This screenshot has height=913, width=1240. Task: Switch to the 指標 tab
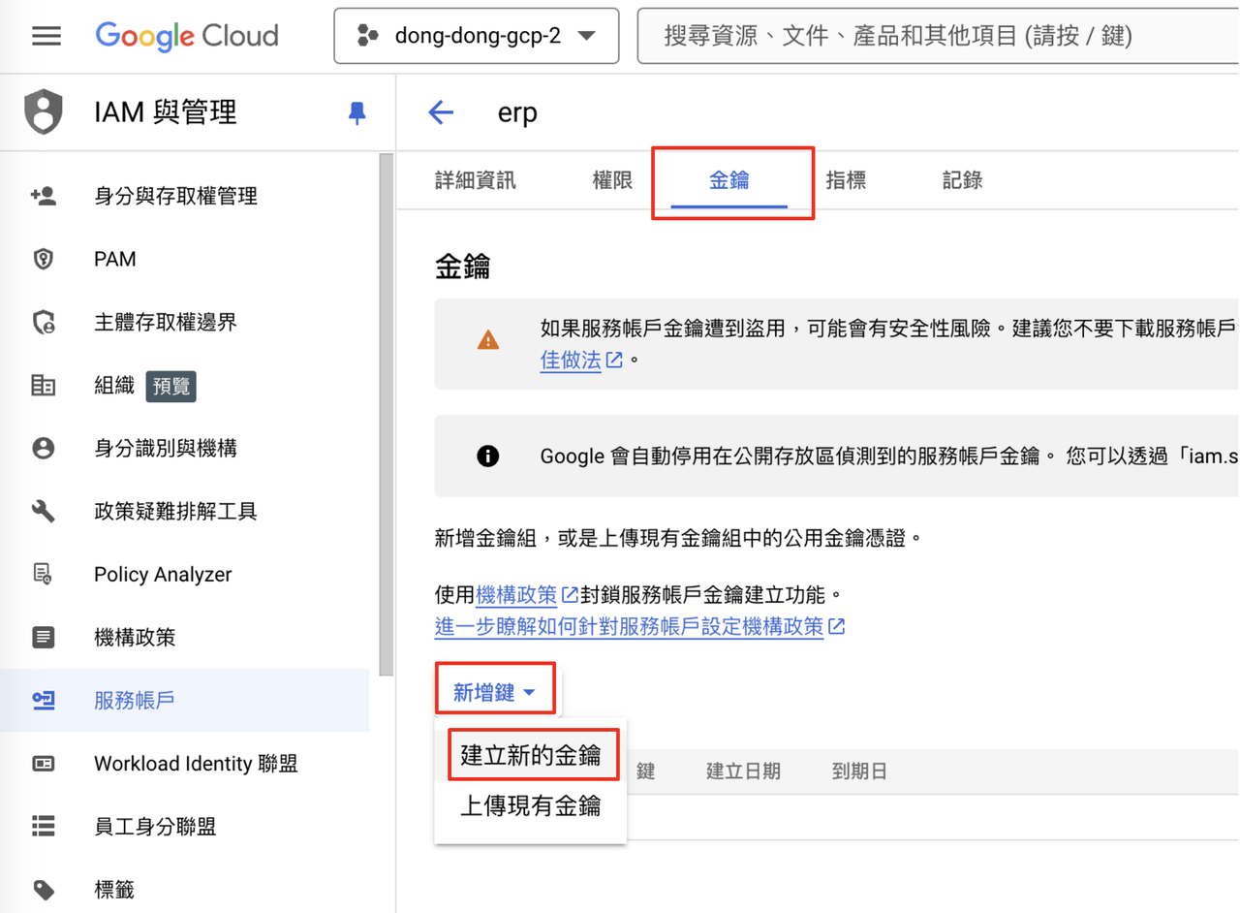(x=846, y=180)
